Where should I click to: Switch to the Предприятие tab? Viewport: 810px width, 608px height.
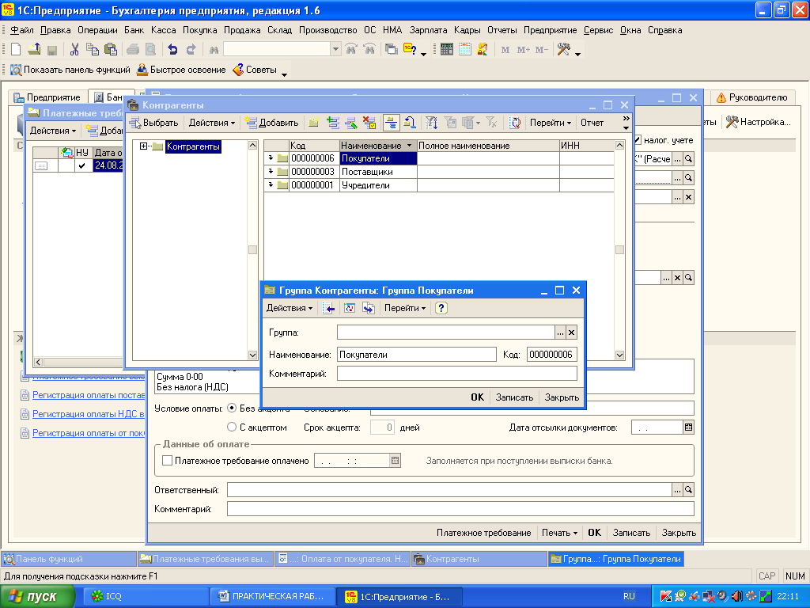(x=47, y=97)
